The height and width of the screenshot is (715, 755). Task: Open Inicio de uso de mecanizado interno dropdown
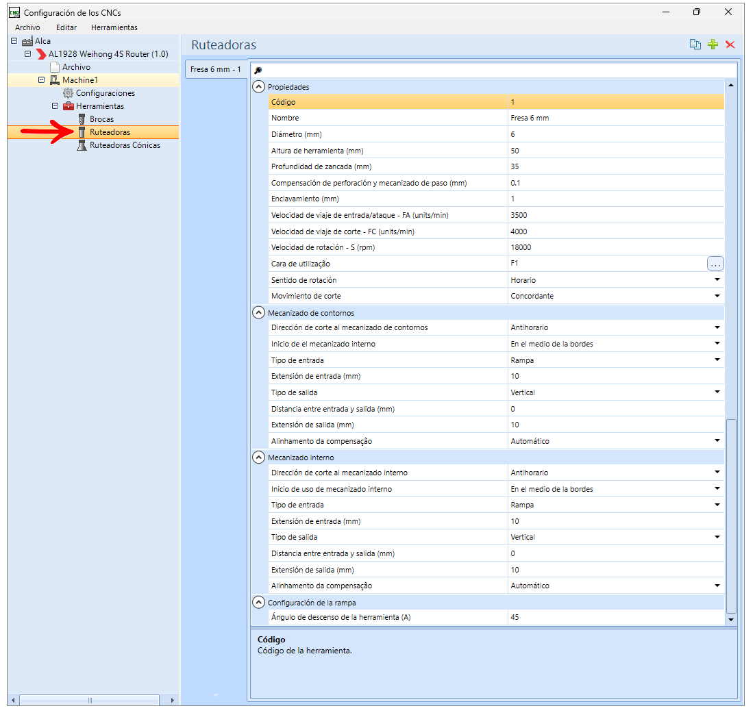coord(717,489)
